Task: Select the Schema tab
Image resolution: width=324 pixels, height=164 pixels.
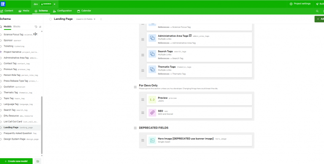Action: tap(41, 11)
